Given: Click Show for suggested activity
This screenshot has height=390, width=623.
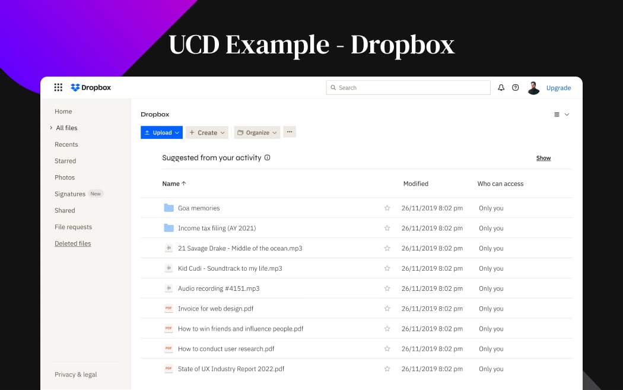Looking at the screenshot, I should coord(543,158).
